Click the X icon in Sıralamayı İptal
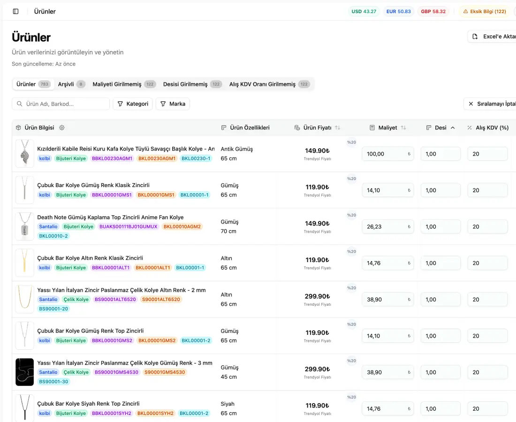 pyautogui.click(x=471, y=104)
